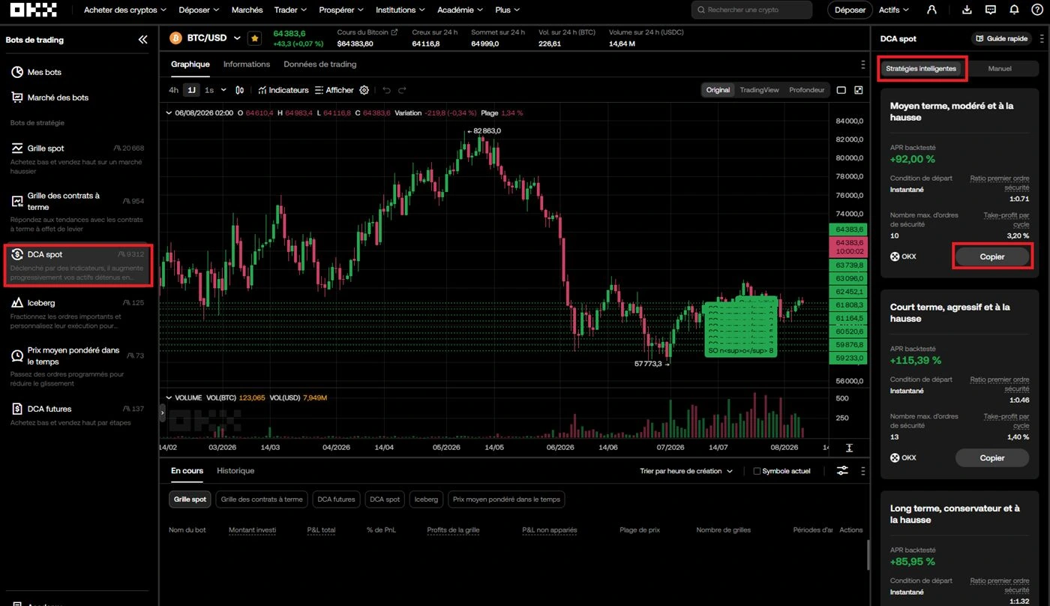The height and width of the screenshot is (606, 1050).
Task: Open the Afficher menu
Action: pyautogui.click(x=334, y=90)
